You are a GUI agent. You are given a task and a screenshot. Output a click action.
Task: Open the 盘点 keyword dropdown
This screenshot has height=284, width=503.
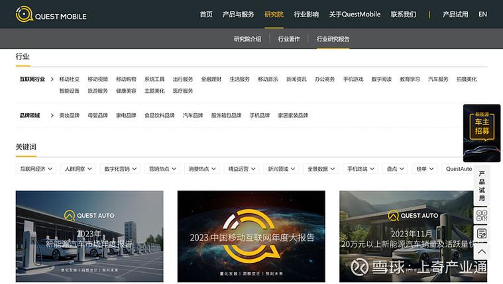pos(395,169)
